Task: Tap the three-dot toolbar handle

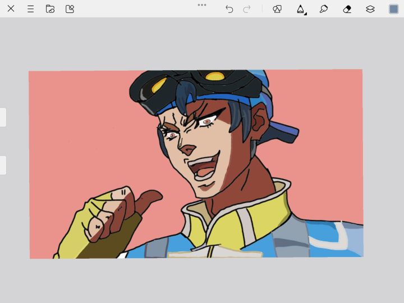Action: 202,5
